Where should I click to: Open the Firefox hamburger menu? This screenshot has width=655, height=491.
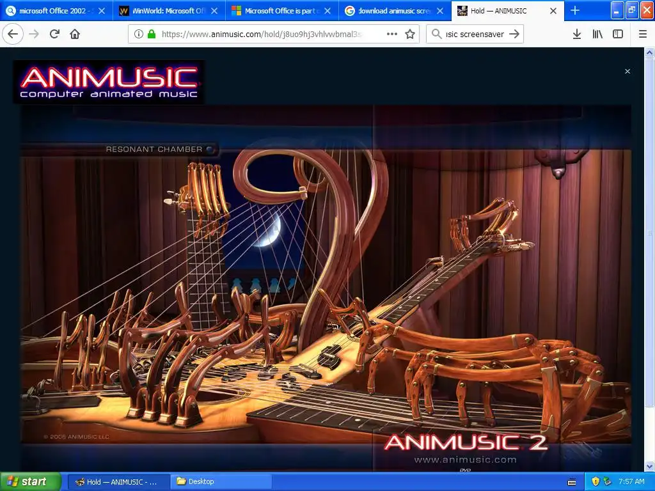click(643, 34)
